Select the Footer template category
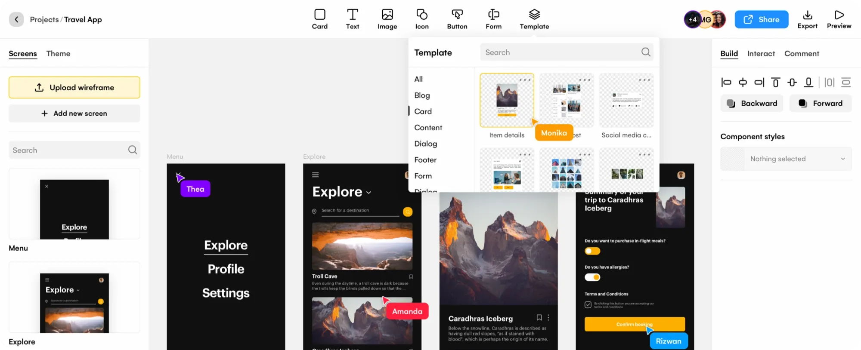 click(425, 160)
